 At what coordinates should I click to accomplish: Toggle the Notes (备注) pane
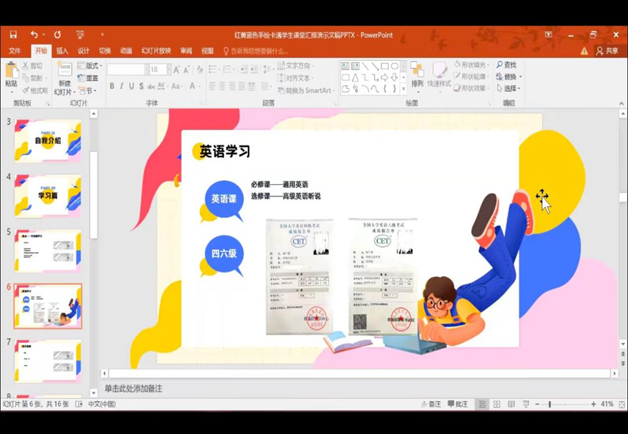click(431, 405)
